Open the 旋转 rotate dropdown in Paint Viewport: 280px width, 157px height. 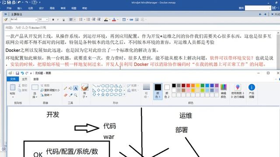[x=46, y=95]
